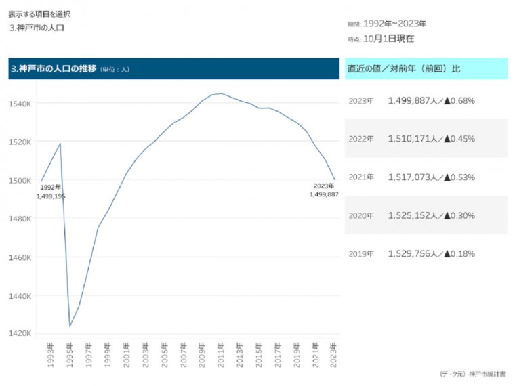Click the 1500K y-axis label

[20, 181]
